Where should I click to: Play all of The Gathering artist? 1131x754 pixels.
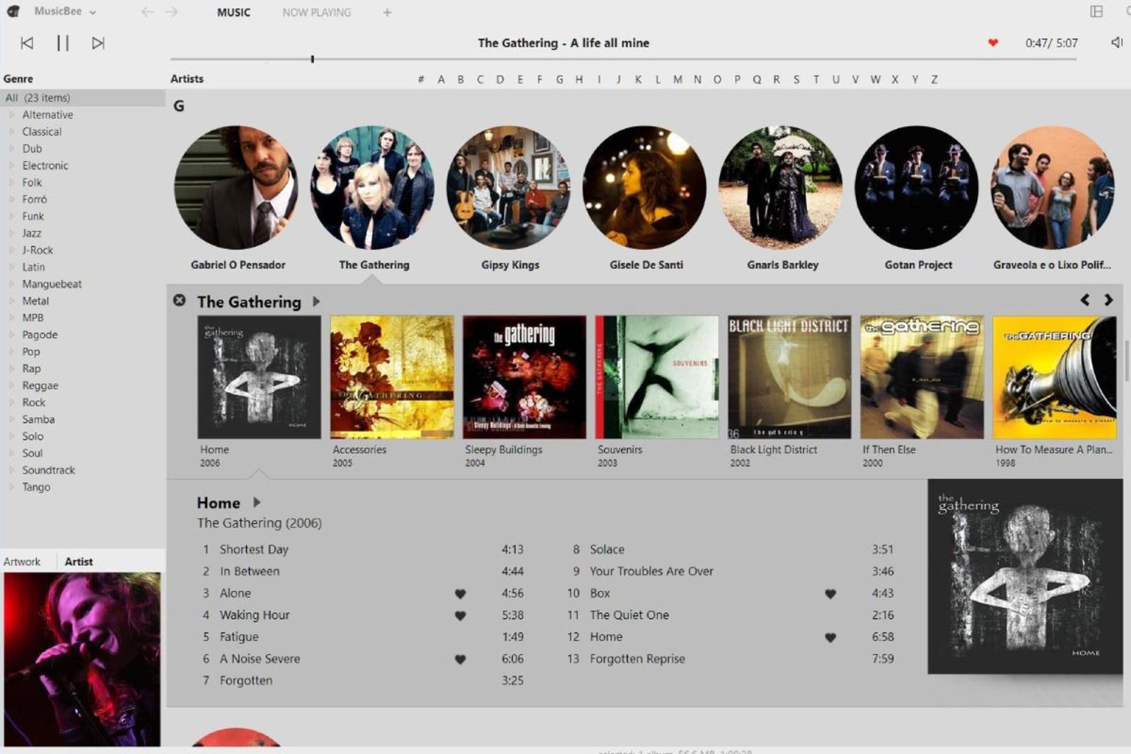(316, 302)
